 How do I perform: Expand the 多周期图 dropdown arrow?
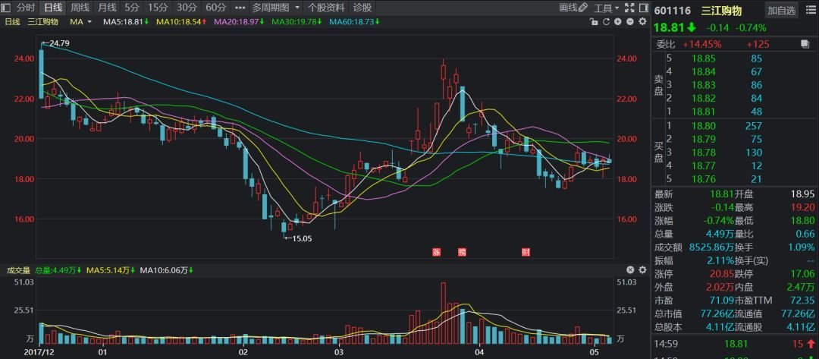[297, 8]
